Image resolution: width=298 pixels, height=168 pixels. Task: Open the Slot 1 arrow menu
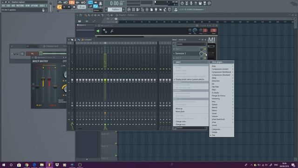coord(174,49)
